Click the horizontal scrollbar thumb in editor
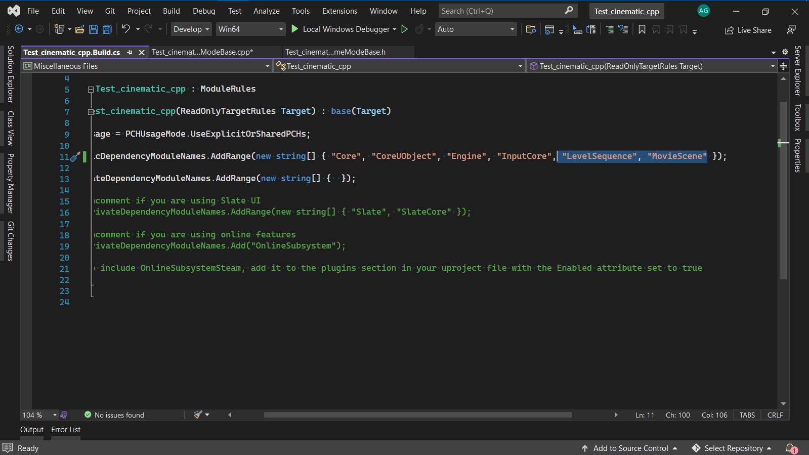 [x=417, y=415]
